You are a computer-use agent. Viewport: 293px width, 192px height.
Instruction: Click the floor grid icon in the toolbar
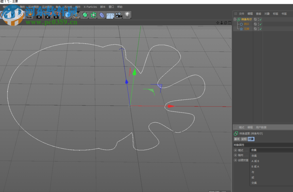pyautogui.click(x=110, y=15)
